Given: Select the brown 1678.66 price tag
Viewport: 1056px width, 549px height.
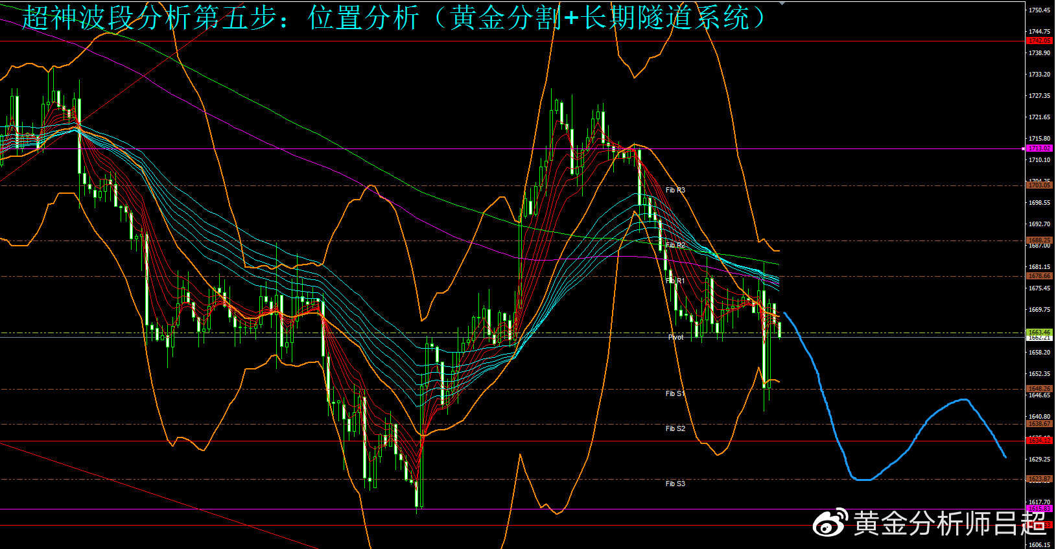Looking at the screenshot, I should tap(1039, 276).
